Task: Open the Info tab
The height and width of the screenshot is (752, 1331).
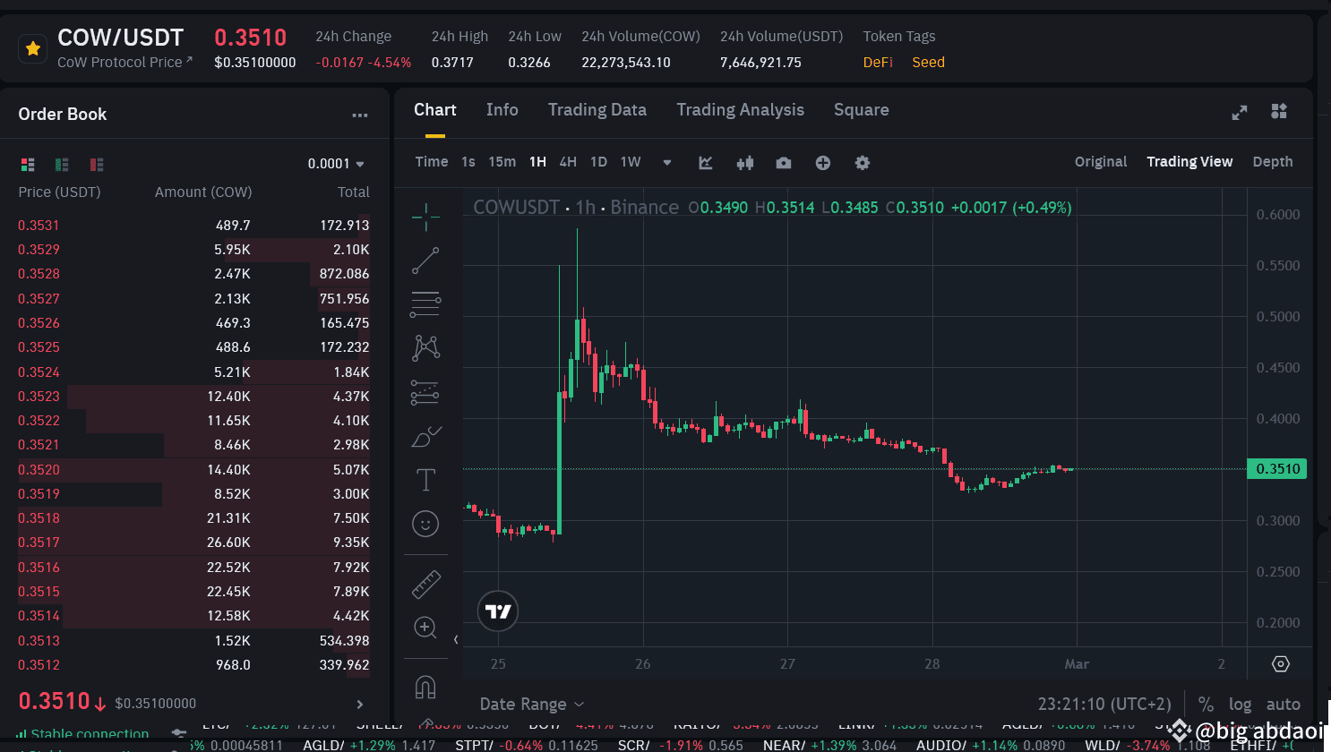Action: [x=502, y=110]
